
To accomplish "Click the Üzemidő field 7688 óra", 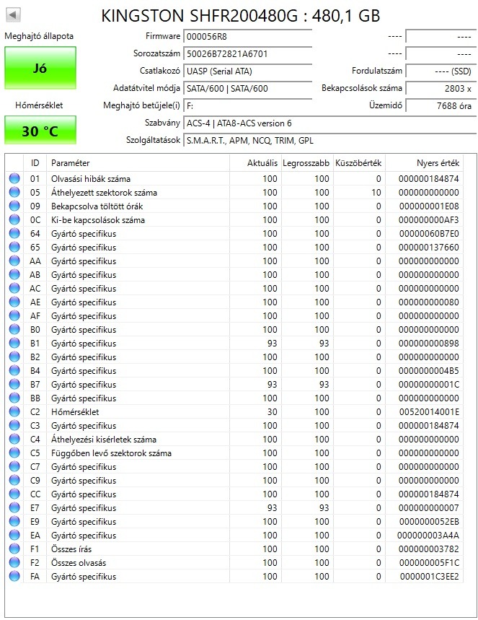I will pyautogui.click(x=441, y=106).
